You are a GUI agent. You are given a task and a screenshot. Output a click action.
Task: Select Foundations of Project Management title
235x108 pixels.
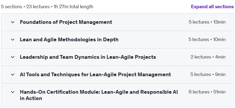66,22
